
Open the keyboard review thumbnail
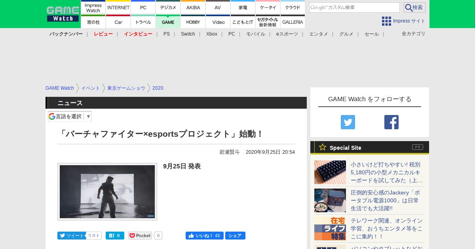(330, 172)
